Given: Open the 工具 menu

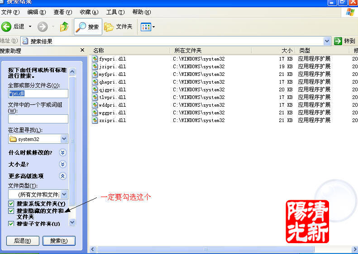Looking at the screenshot, I should tap(115, 12).
